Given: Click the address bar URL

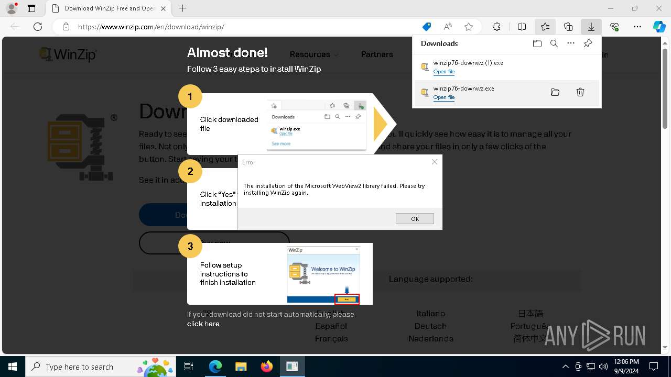Looking at the screenshot, I should [x=151, y=27].
